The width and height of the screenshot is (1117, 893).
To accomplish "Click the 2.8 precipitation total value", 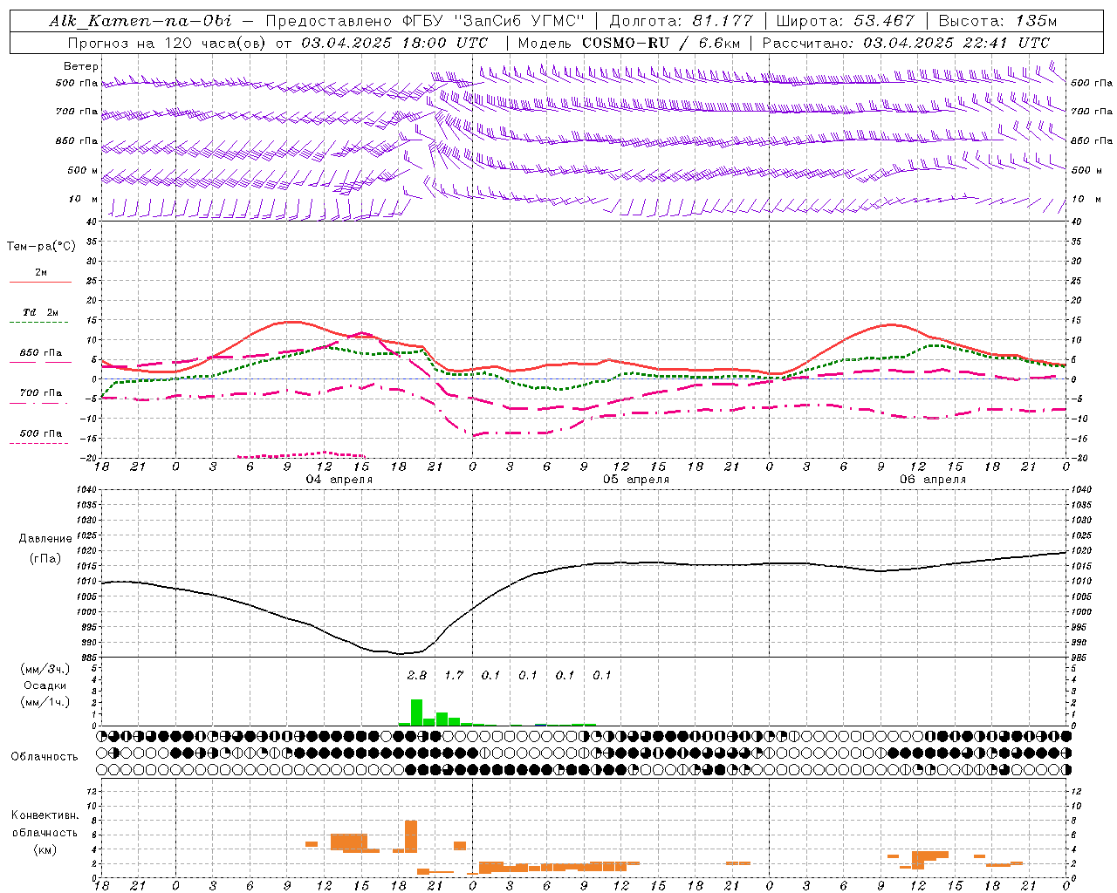I will tap(417, 675).
